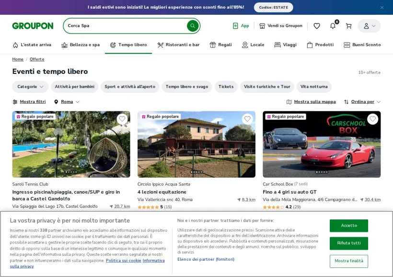
Task: Click Mostra filtri link
Action: click(29, 102)
